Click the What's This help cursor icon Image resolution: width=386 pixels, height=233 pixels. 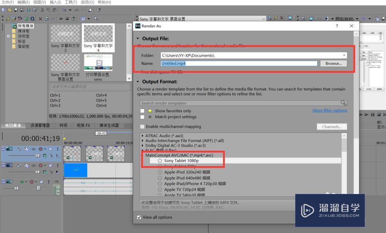98,10
